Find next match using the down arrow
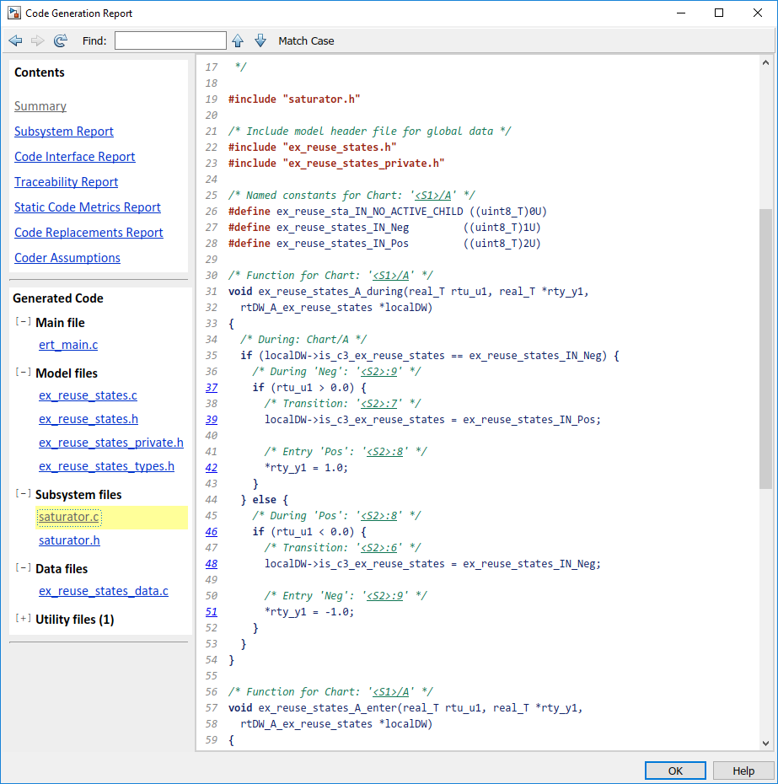 [260, 40]
